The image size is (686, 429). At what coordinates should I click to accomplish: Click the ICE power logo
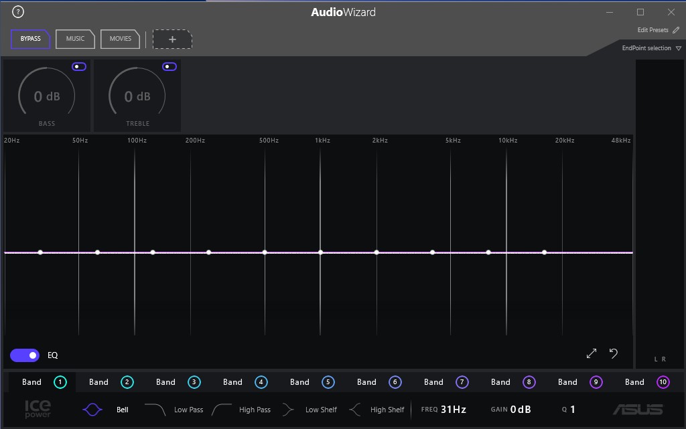38,409
